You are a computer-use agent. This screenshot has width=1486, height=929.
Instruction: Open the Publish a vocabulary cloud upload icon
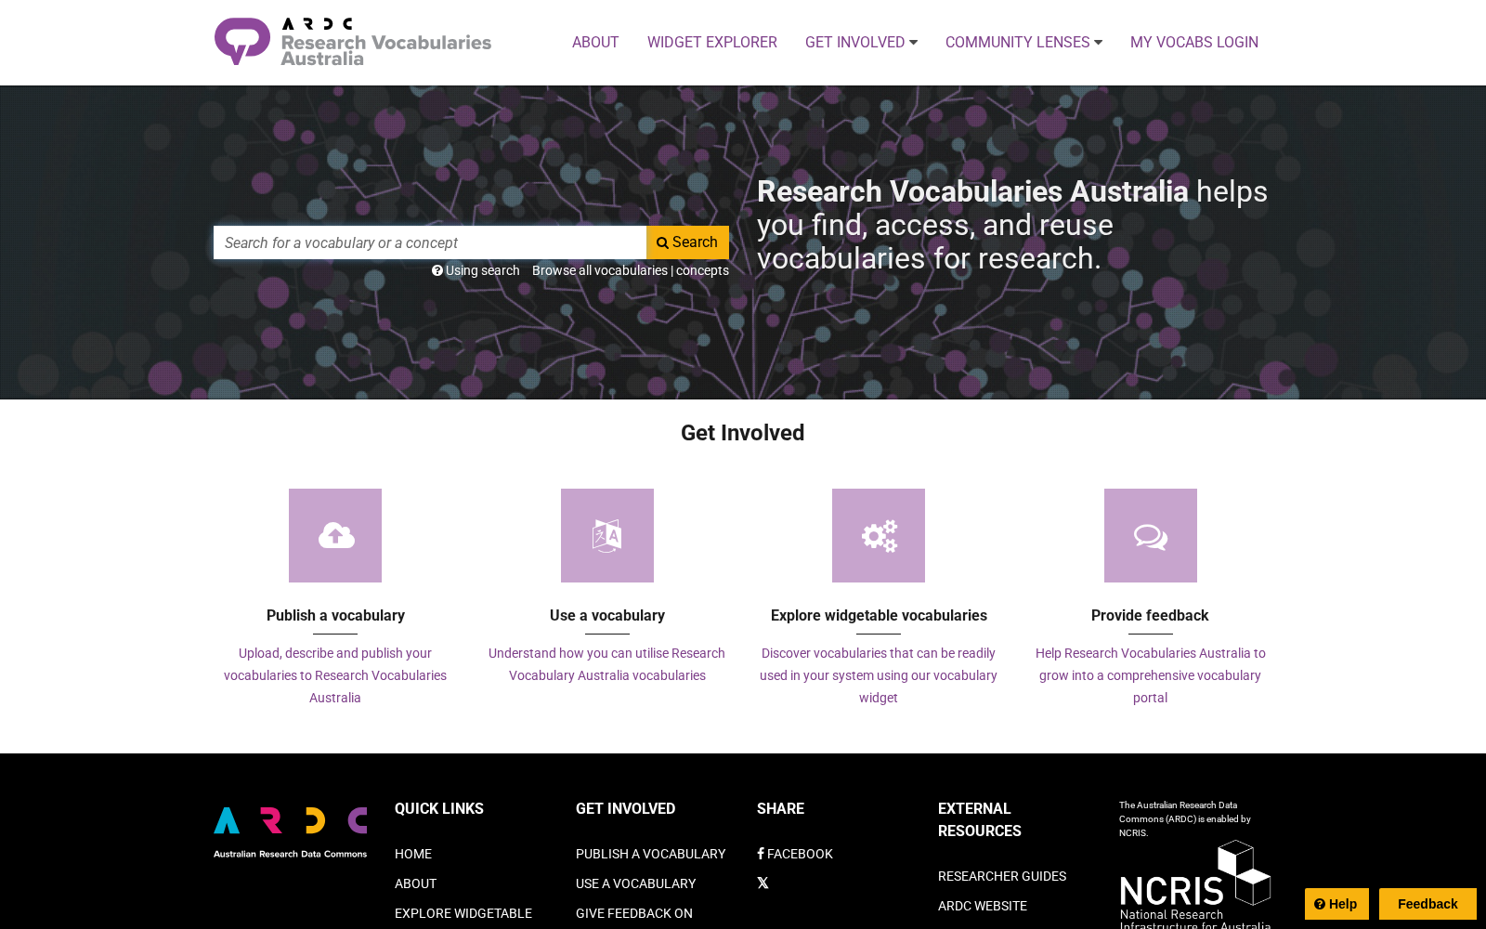335,535
